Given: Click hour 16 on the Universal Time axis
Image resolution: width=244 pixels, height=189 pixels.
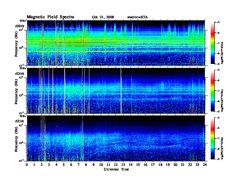Looking at the screenshot, I should pos(145,165).
